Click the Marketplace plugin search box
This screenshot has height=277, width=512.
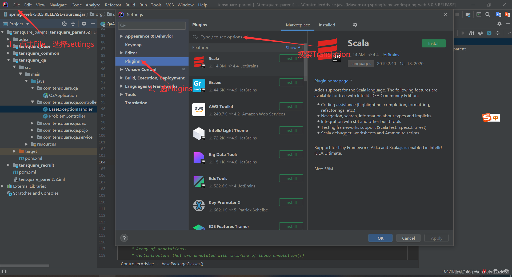tap(248, 37)
